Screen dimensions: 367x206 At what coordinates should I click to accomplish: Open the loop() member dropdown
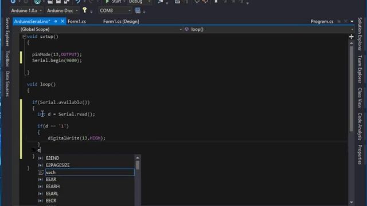tap(269, 29)
